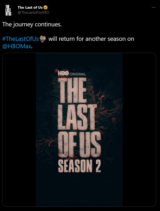Image resolution: width=160 pixels, height=211 pixels.
Task: Click the "The journey continues." tweet text
Action: click(32, 24)
